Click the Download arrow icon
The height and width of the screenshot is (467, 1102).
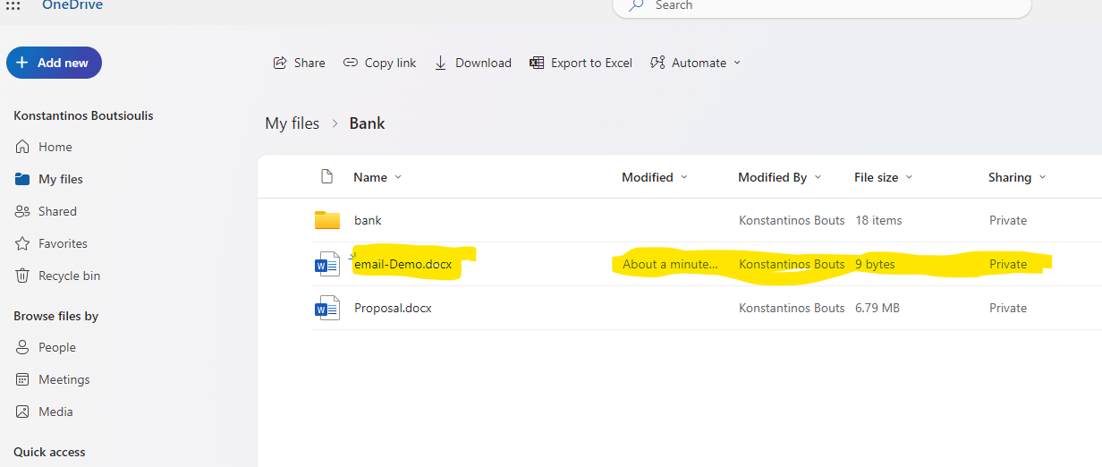440,63
